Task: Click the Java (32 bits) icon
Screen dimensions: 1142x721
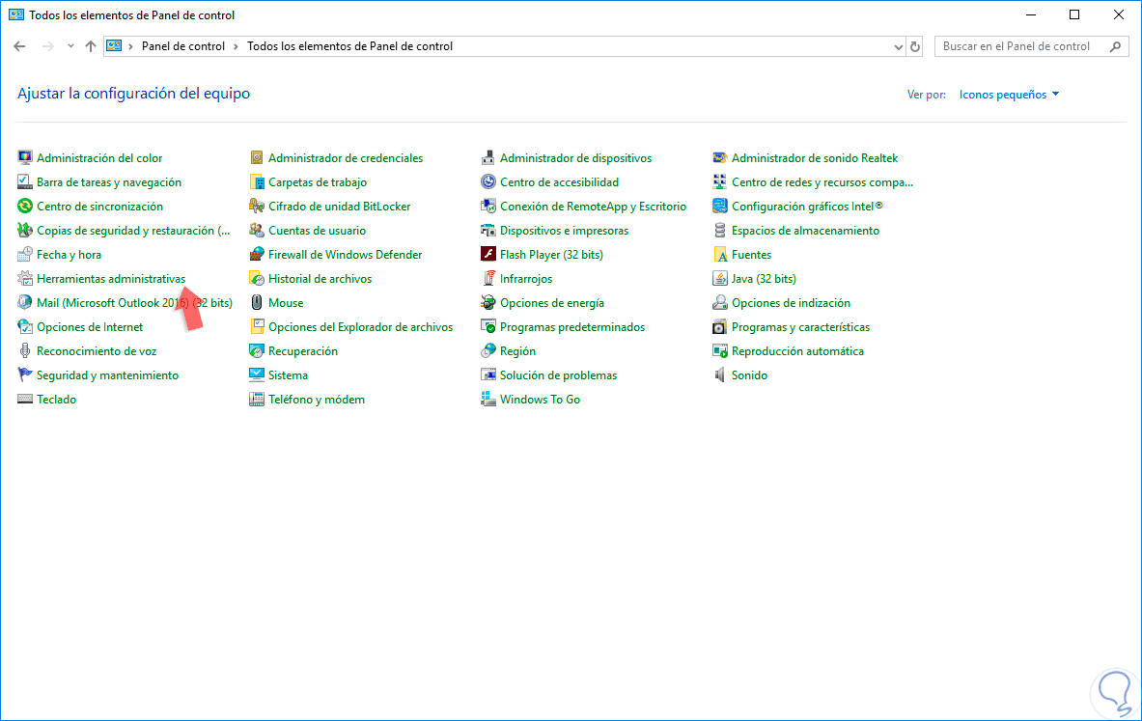Action: click(720, 279)
